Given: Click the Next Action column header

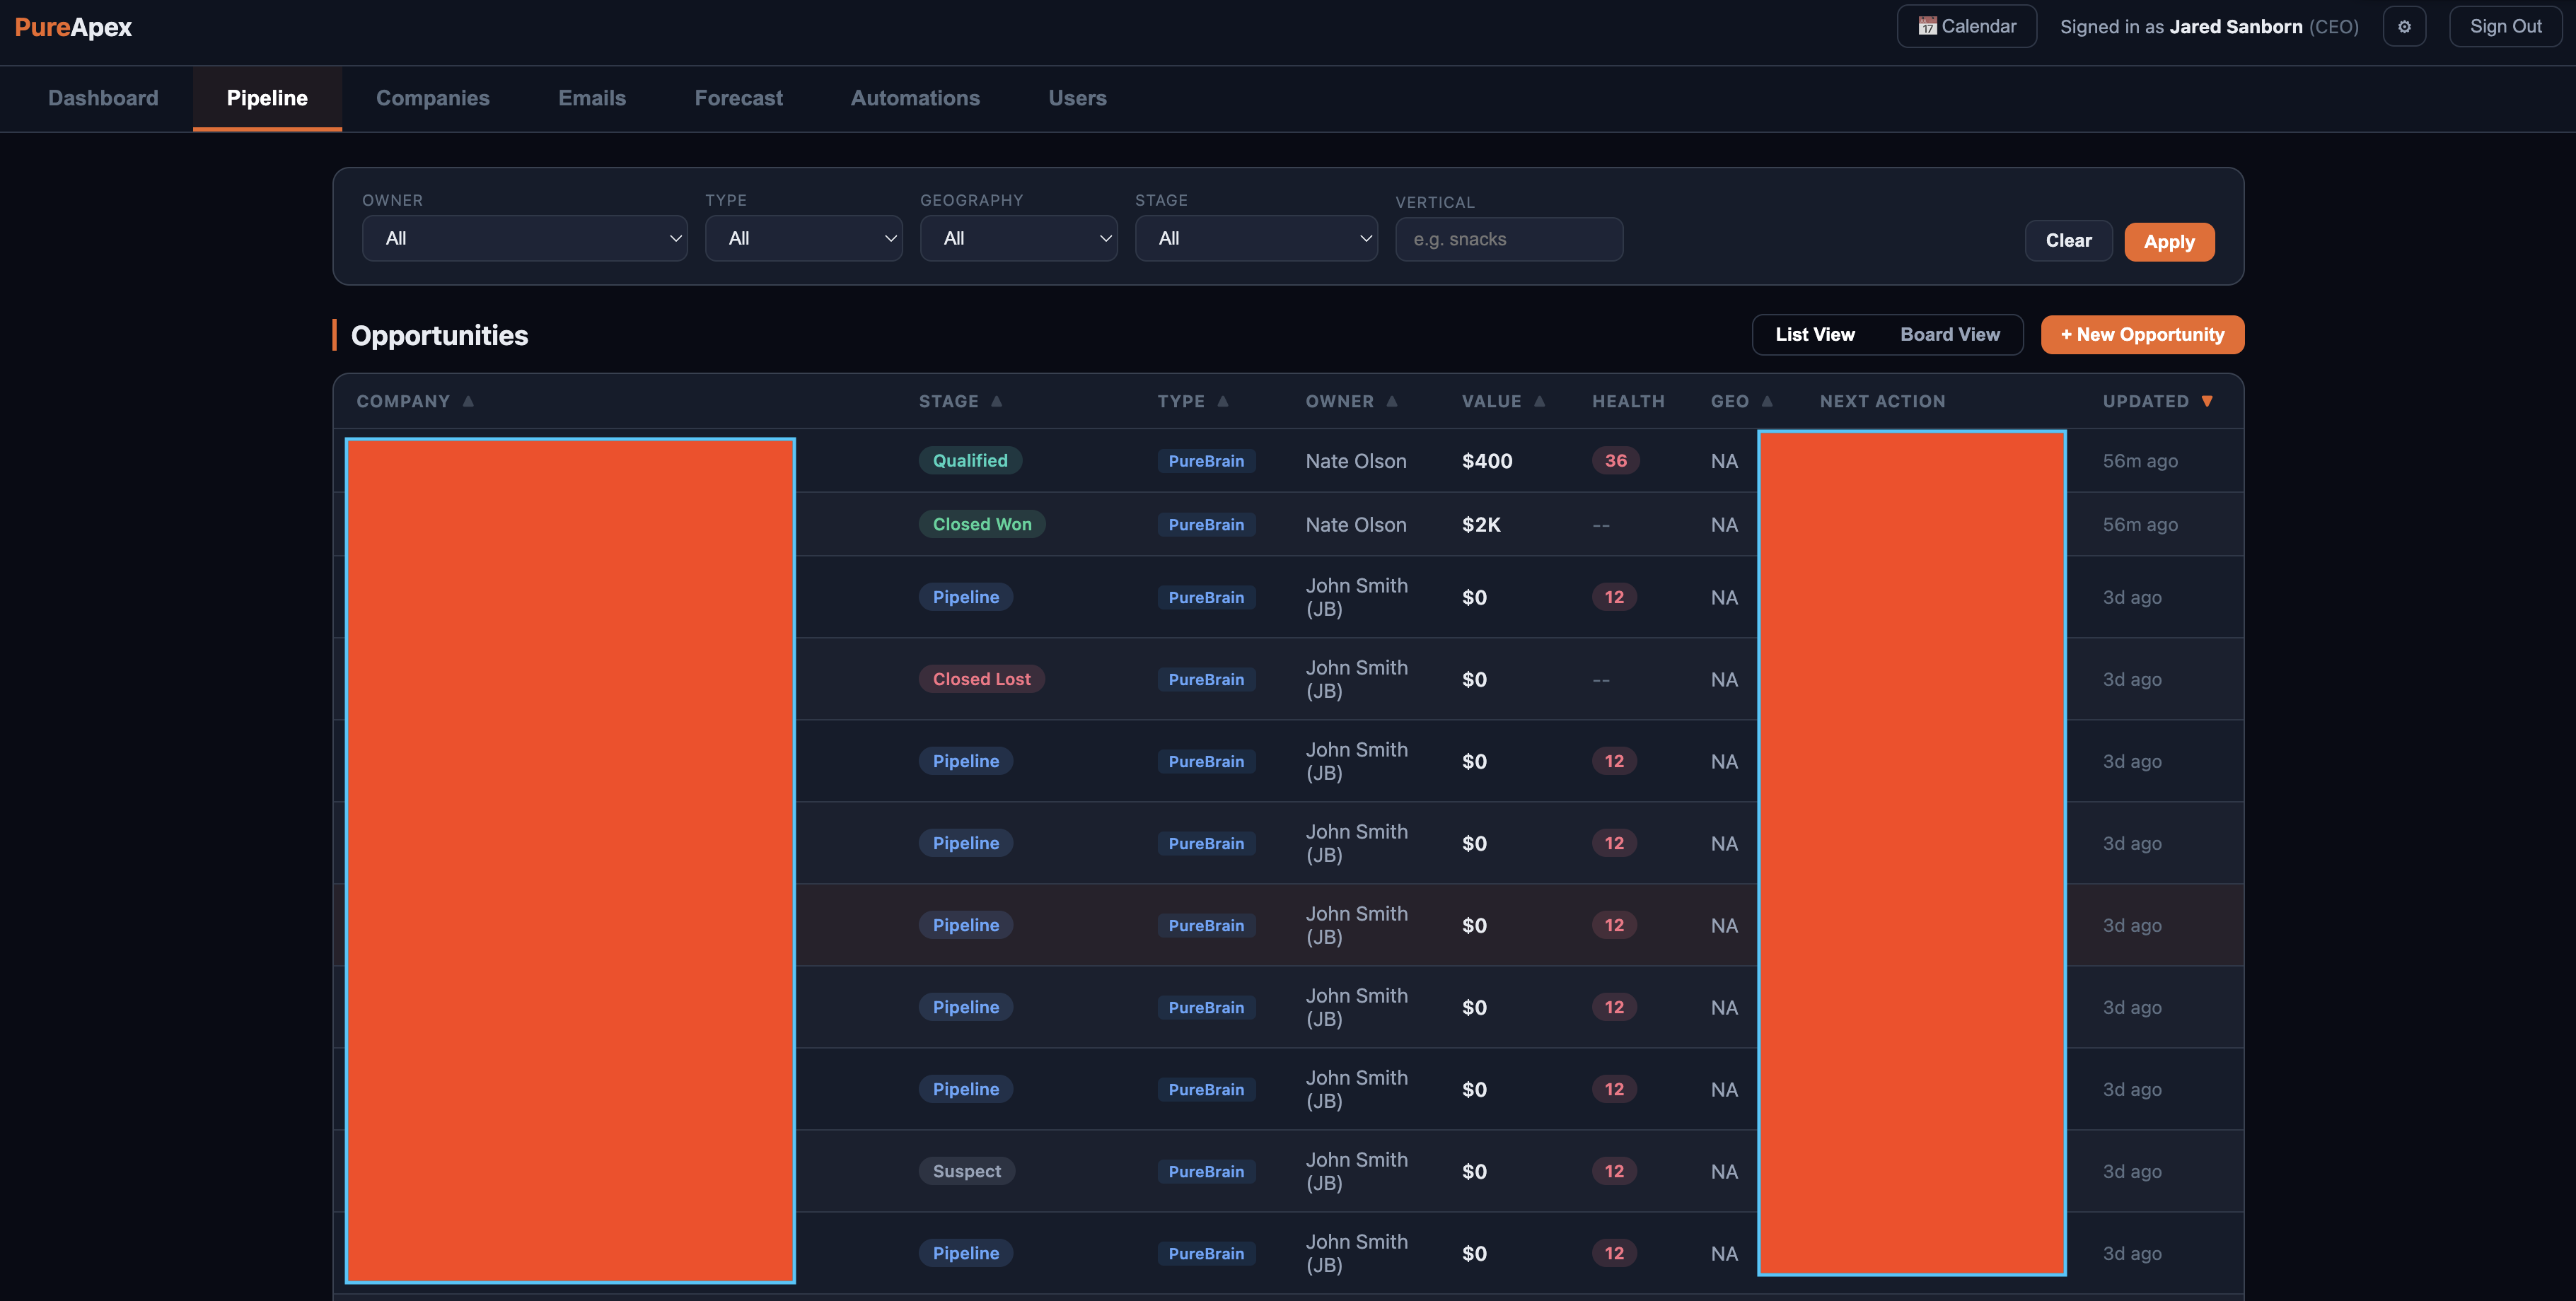Looking at the screenshot, I should pyautogui.click(x=1882, y=401).
